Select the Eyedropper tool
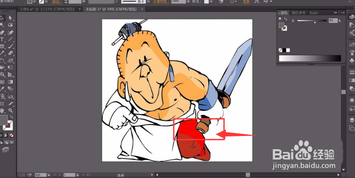 [x=2, y=89]
